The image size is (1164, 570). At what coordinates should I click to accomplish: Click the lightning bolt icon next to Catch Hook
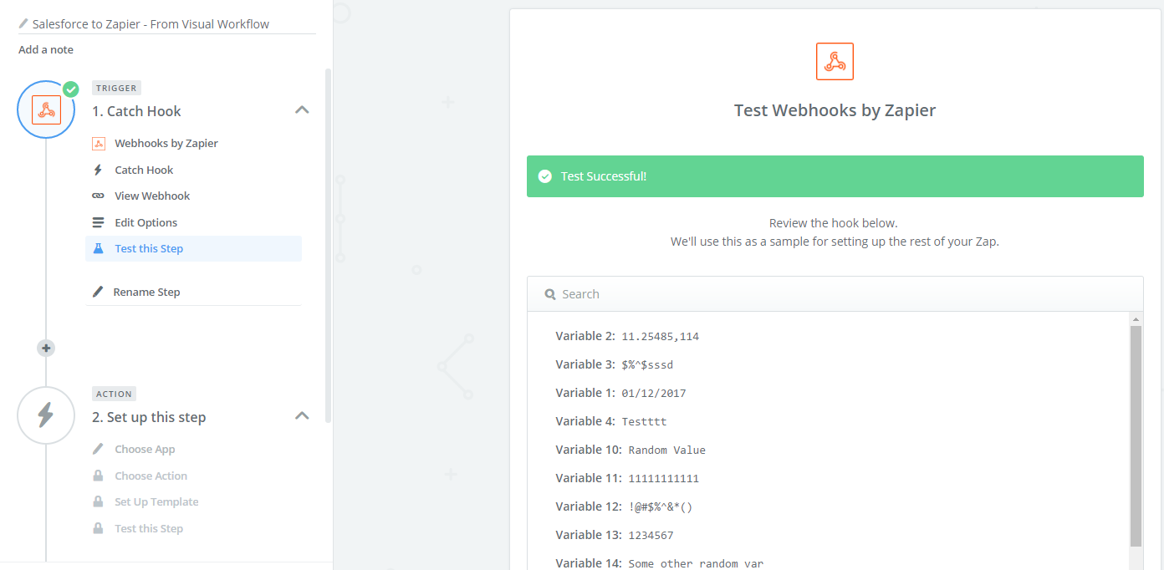(x=98, y=170)
